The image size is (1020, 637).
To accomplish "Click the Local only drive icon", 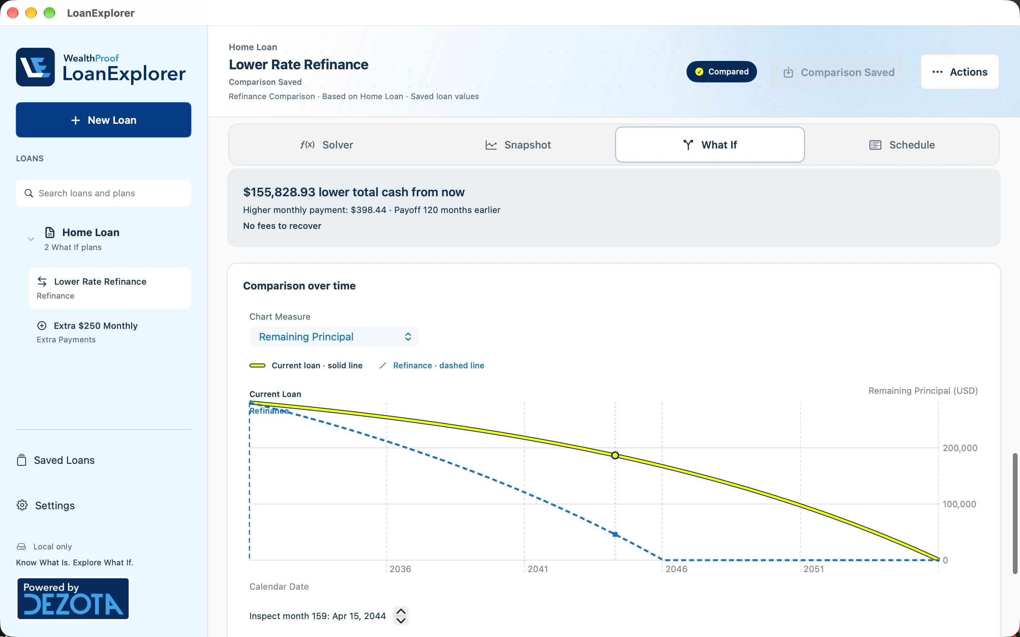I will pos(21,546).
